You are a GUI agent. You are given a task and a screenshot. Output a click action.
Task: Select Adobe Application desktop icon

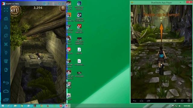(x=79, y=28)
